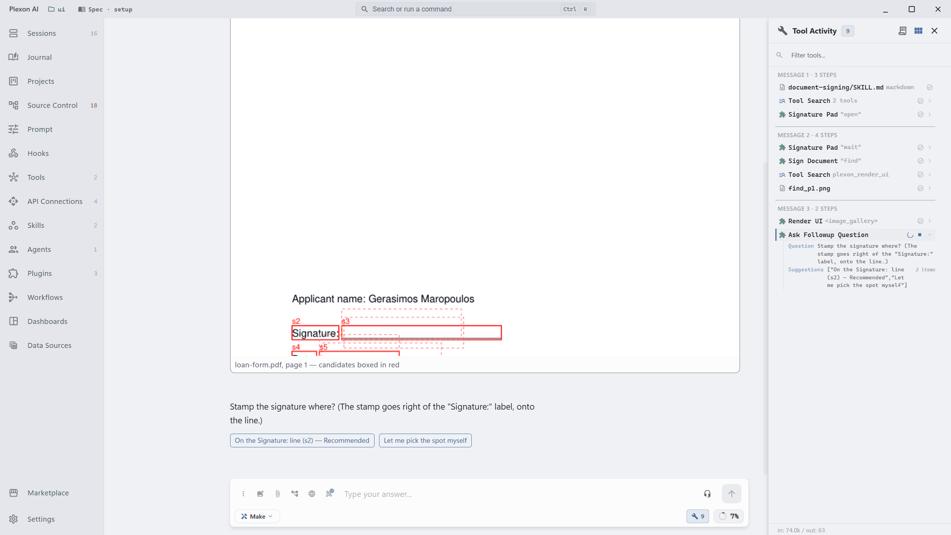Click the tools toggle icon with blue dot
Screen dimensions: 951x535
pos(330,493)
